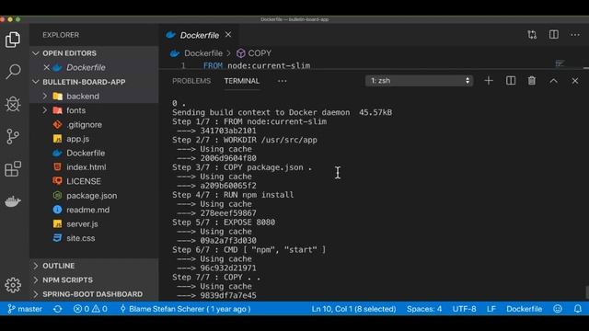589x331 pixels.
Task: Open the Docker view whale icon
Action: pyautogui.click(x=13, y=201)
